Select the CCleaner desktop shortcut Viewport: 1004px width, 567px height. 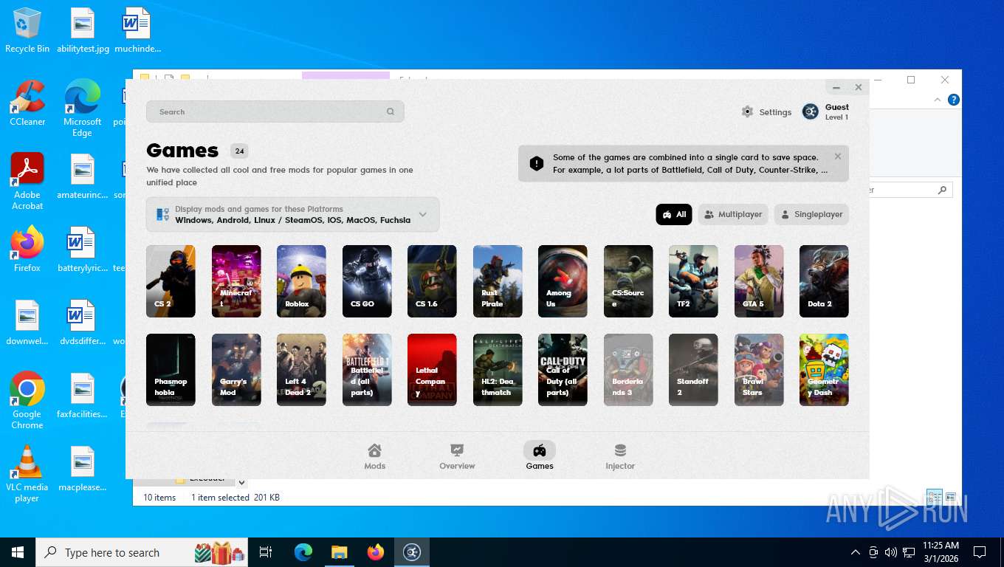pyautogui.click(x=27, y=103)
